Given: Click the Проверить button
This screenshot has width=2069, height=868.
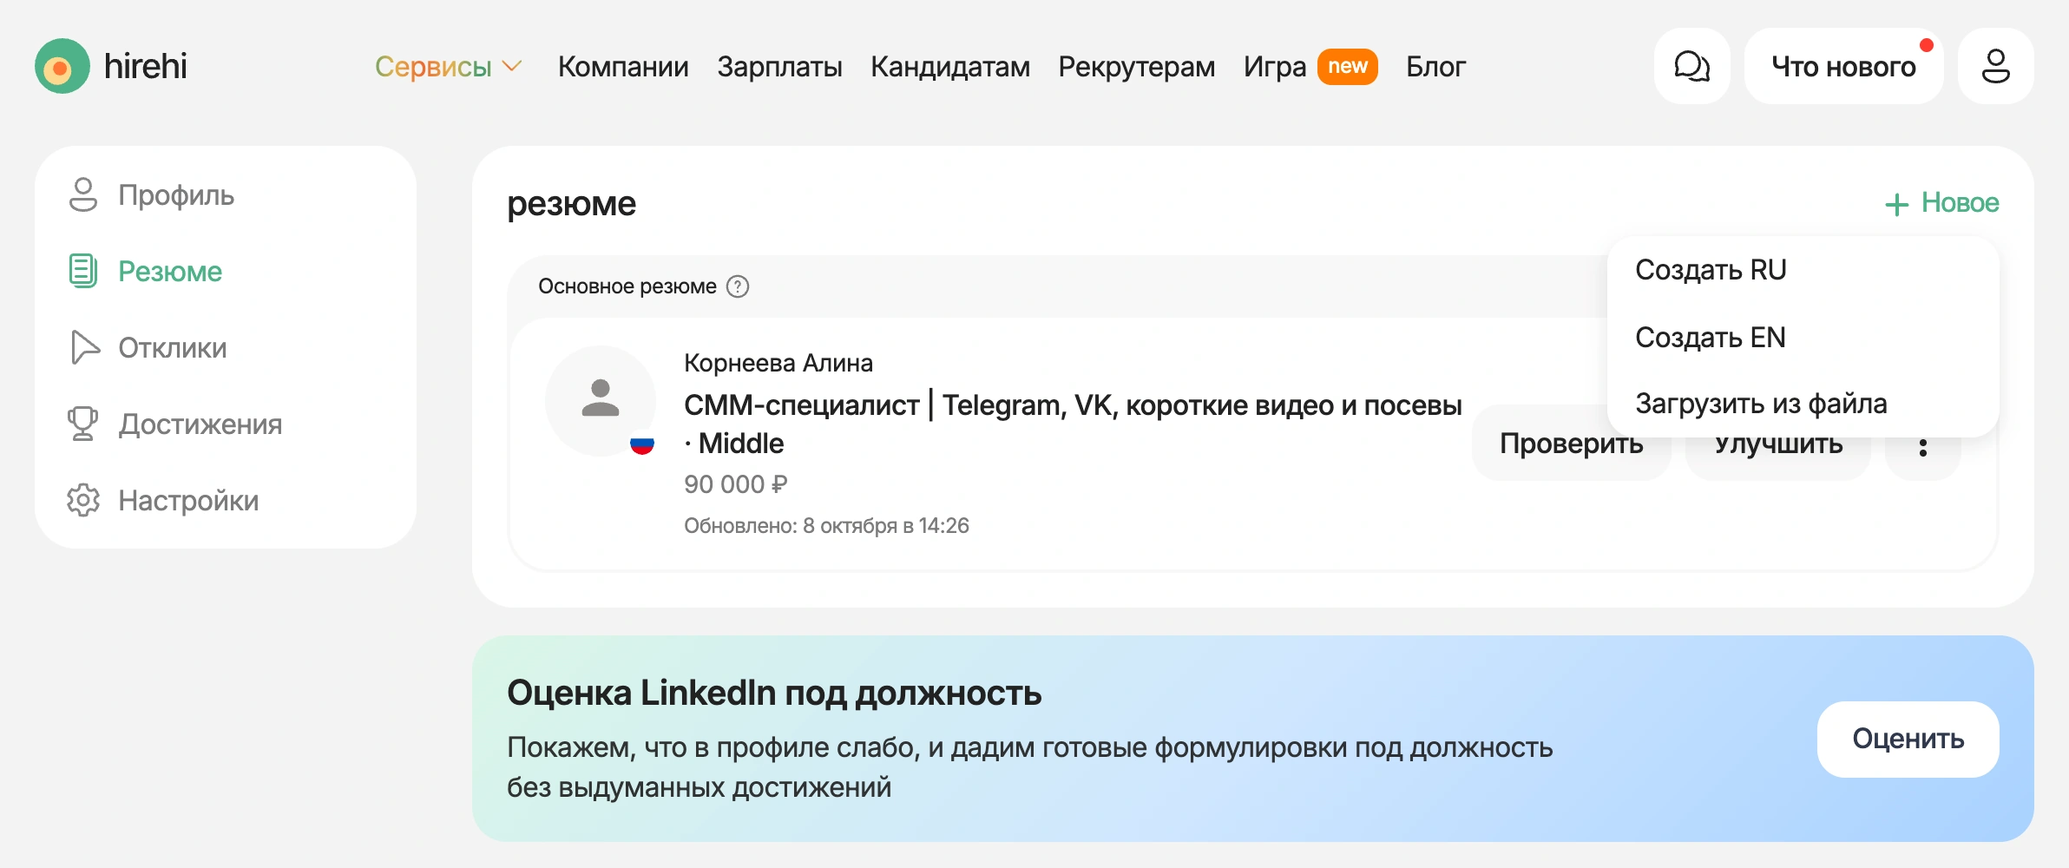Looking at the screenshot, I should point(1571,444).
